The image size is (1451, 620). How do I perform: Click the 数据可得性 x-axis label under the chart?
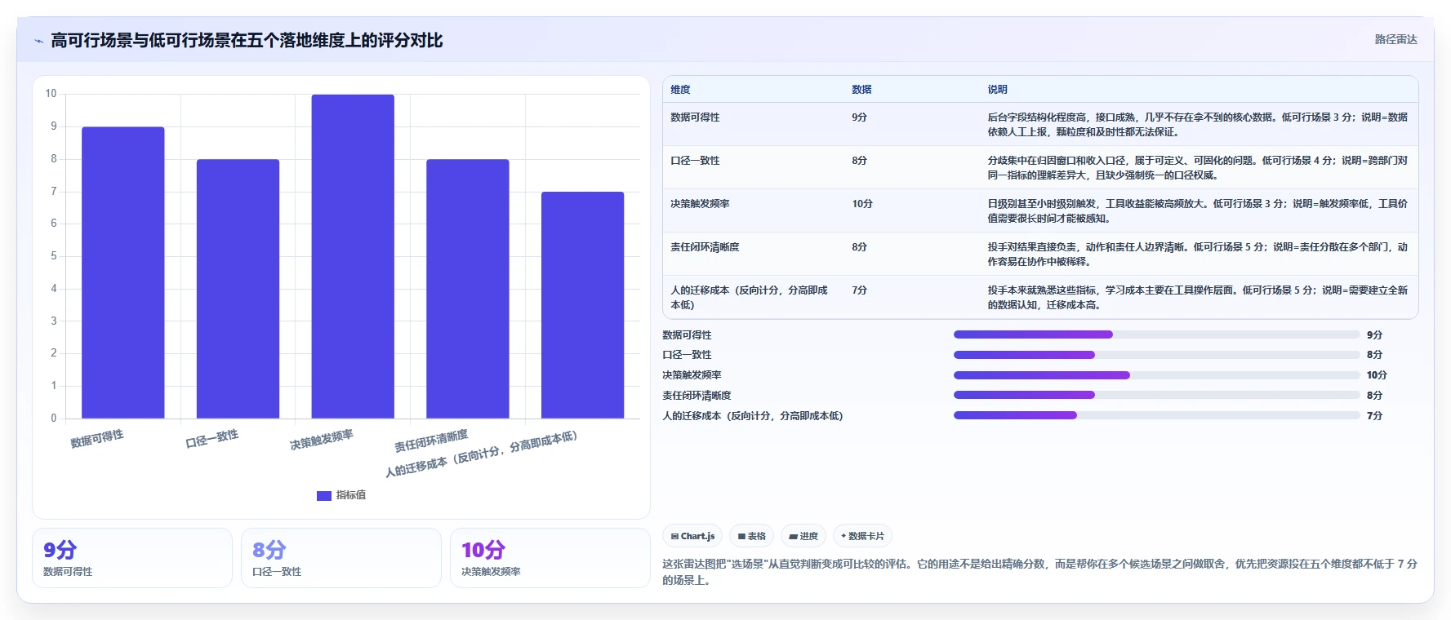click(x=97, y=439)
